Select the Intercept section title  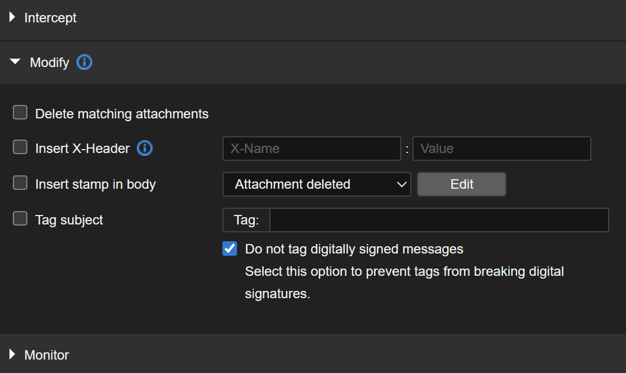click(x=50, y=18)
